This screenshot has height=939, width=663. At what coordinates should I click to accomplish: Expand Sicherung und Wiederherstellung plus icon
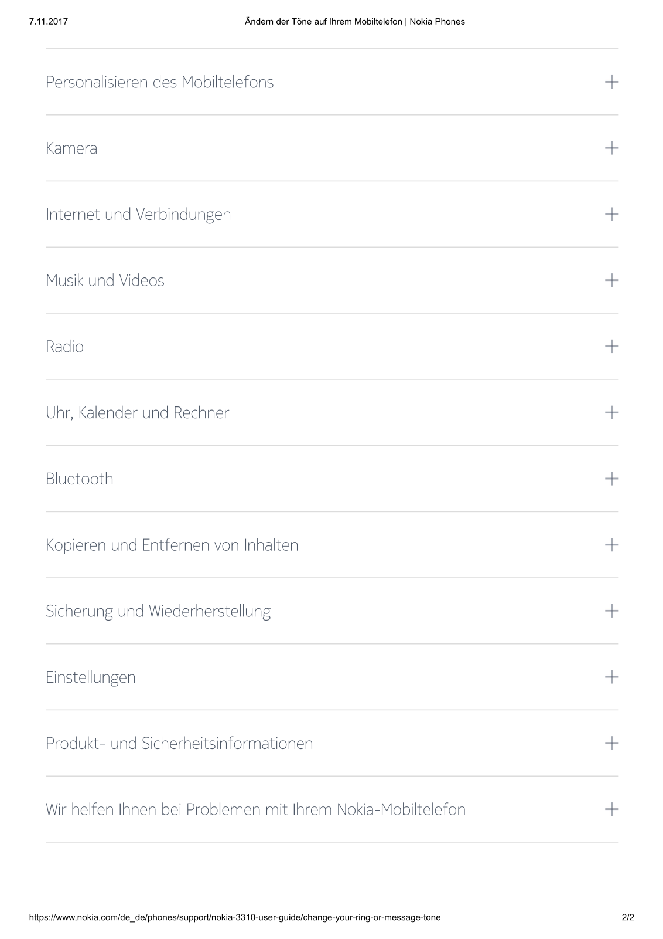[611, 611]
